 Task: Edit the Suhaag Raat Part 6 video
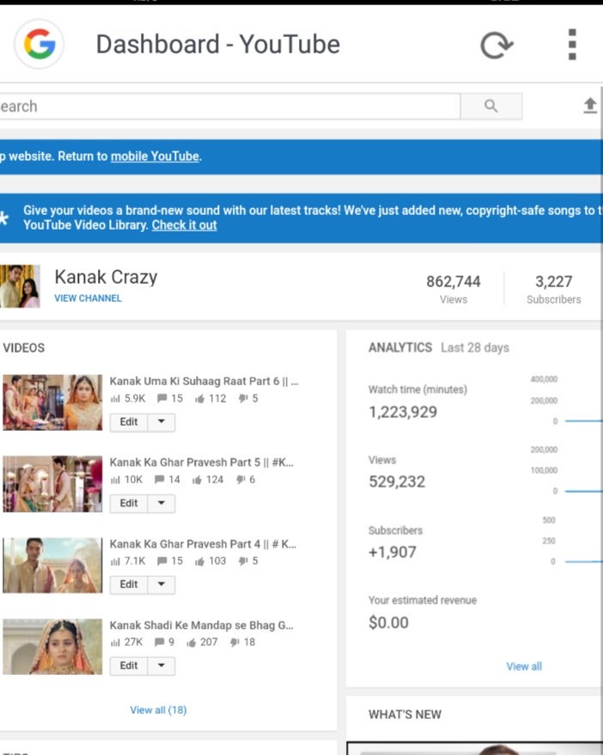pyautogui.click(x=129, y=422)
